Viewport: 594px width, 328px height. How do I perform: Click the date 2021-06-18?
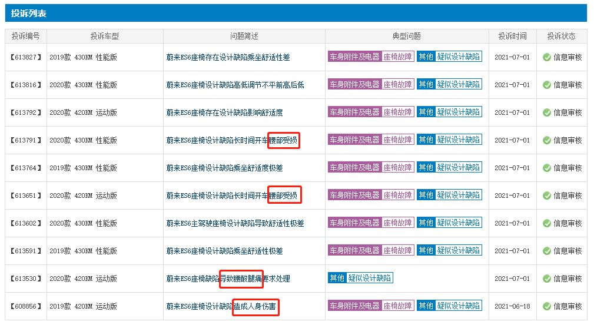[512, 306]
